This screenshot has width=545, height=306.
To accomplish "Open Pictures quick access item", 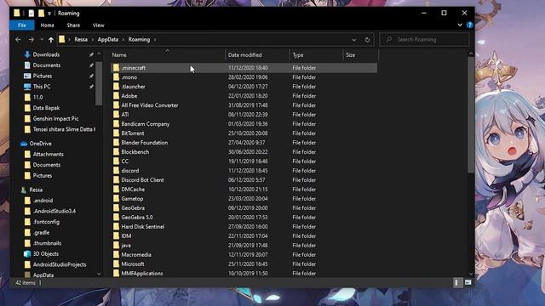I will 42,76.
